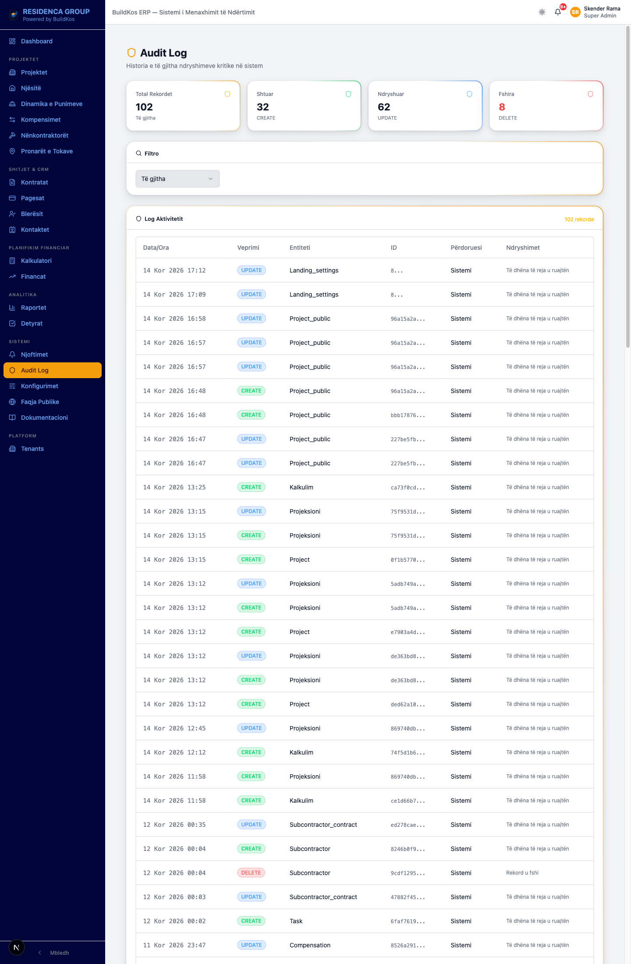Navigate to Kontratat page
Viewport: 631px width, 964px height.
click(53, 182)
